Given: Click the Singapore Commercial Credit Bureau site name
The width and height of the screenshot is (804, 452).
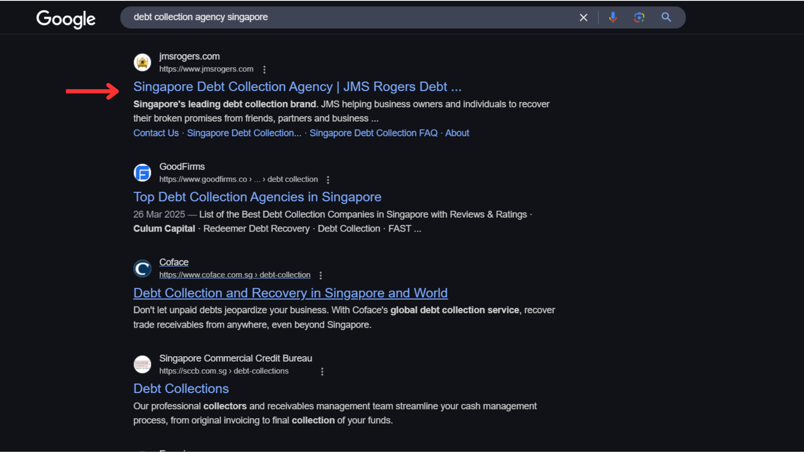Looking at the screenshot, I should tap(235, 359).
